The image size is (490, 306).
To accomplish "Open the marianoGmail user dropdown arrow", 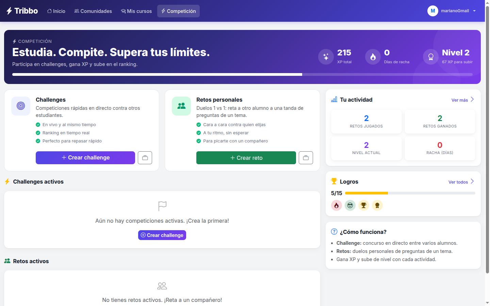I will click(474, 11).
